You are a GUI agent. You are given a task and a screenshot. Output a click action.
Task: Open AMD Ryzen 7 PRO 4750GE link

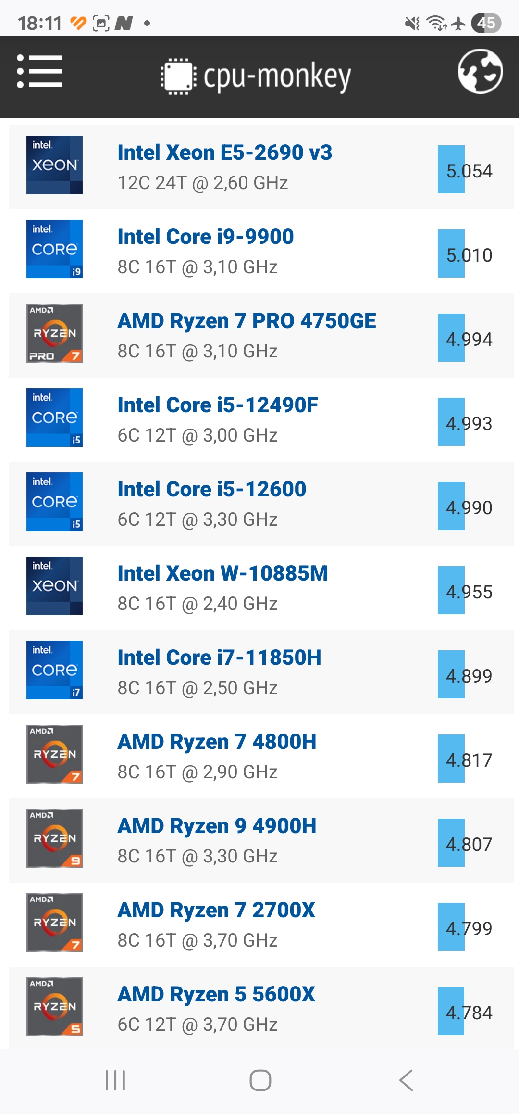point(247,321)
